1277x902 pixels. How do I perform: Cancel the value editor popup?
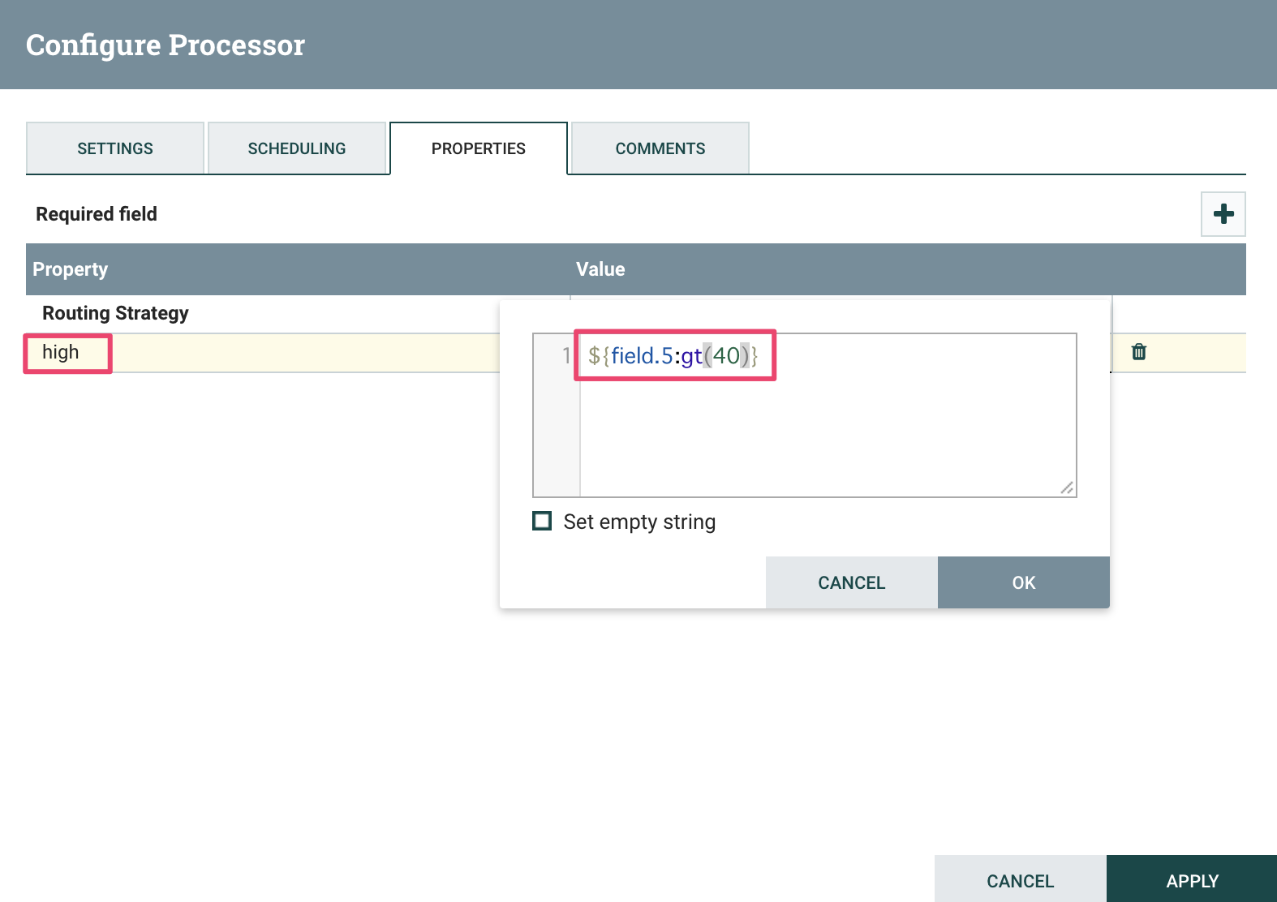point(852,582)
